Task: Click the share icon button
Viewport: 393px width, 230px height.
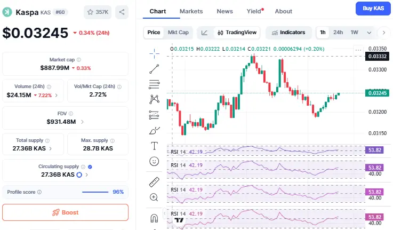Action: [x=122, y=12]
